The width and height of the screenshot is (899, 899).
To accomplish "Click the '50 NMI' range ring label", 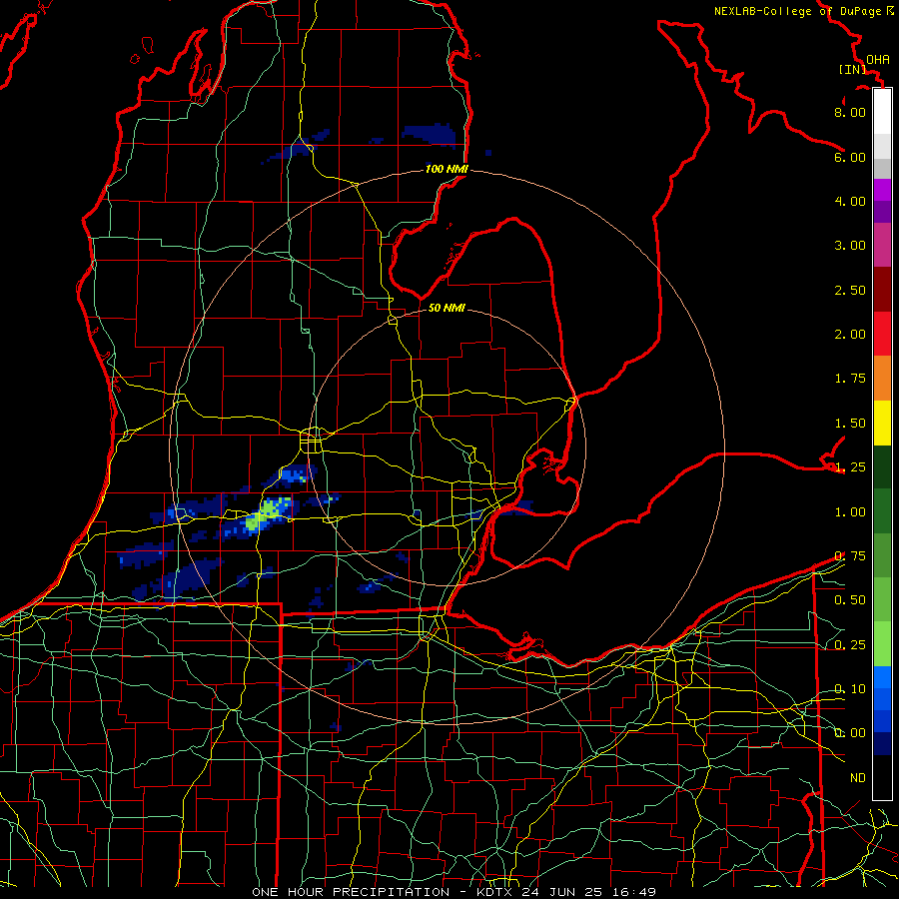I will tap(447, 308).
